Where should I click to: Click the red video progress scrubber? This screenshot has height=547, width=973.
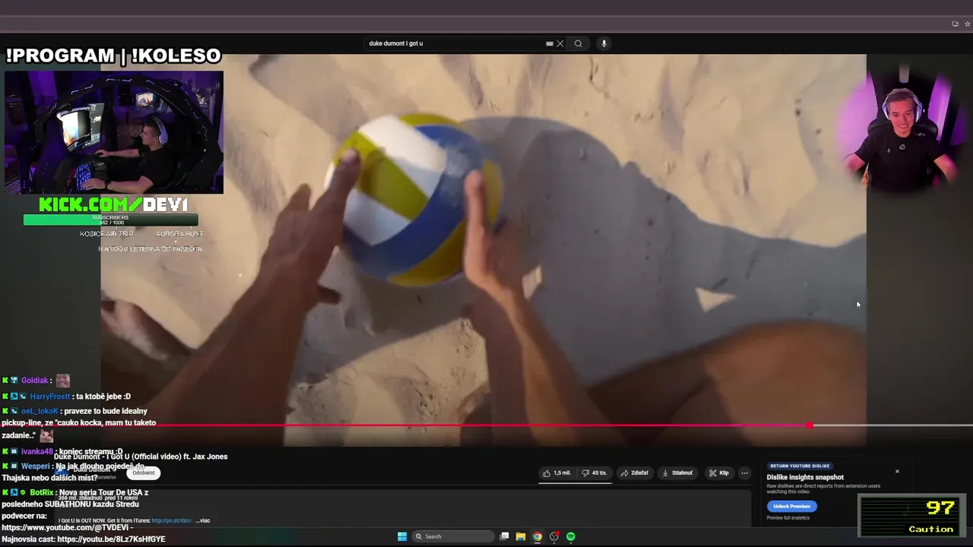(810, 425)
